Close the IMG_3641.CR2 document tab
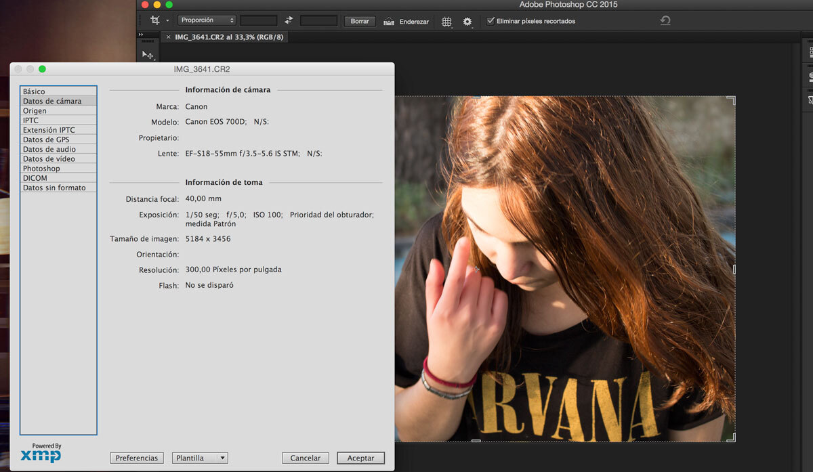 coord(168,37)
